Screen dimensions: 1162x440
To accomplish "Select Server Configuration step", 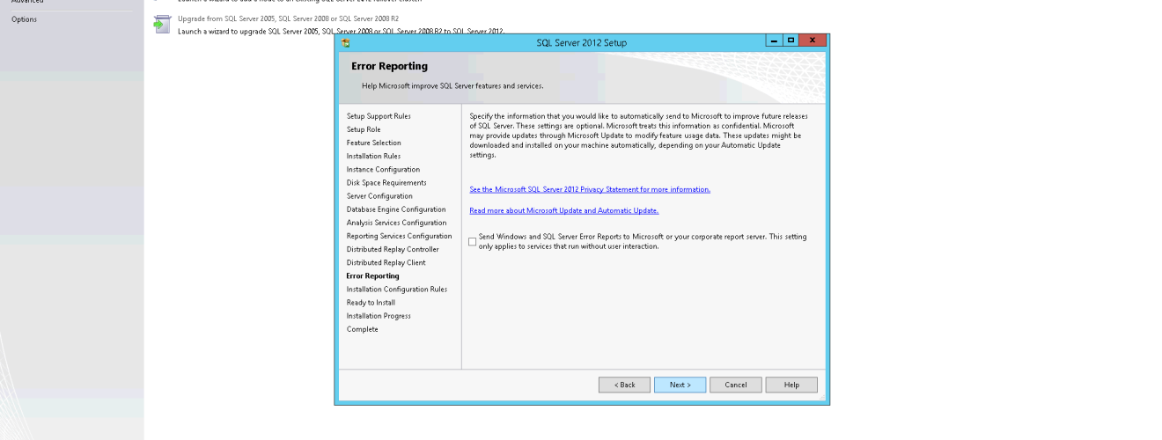I will [379, 196].
